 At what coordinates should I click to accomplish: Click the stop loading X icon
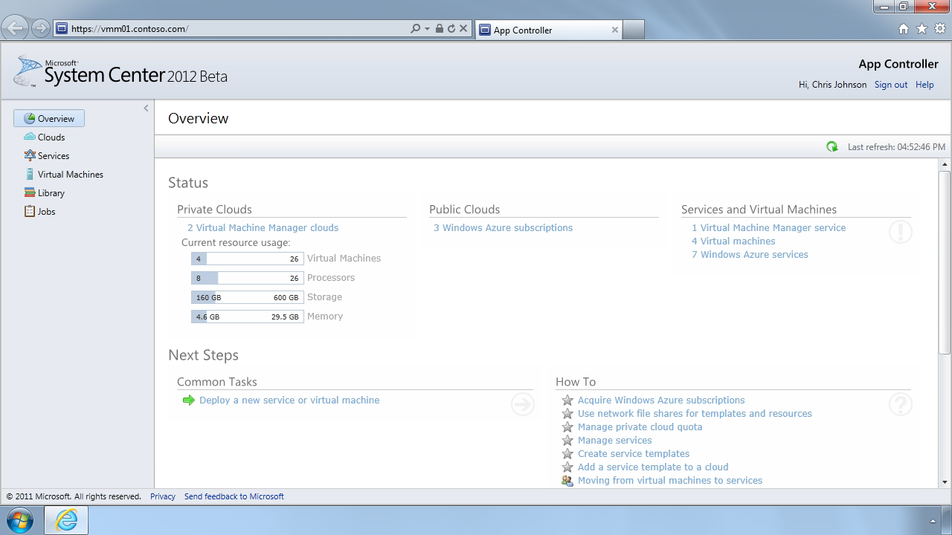point(463,29)
